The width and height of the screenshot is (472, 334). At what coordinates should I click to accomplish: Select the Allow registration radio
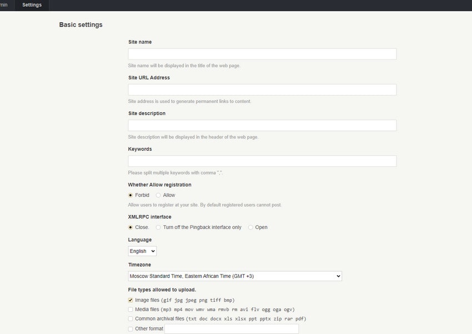[158, 196]
